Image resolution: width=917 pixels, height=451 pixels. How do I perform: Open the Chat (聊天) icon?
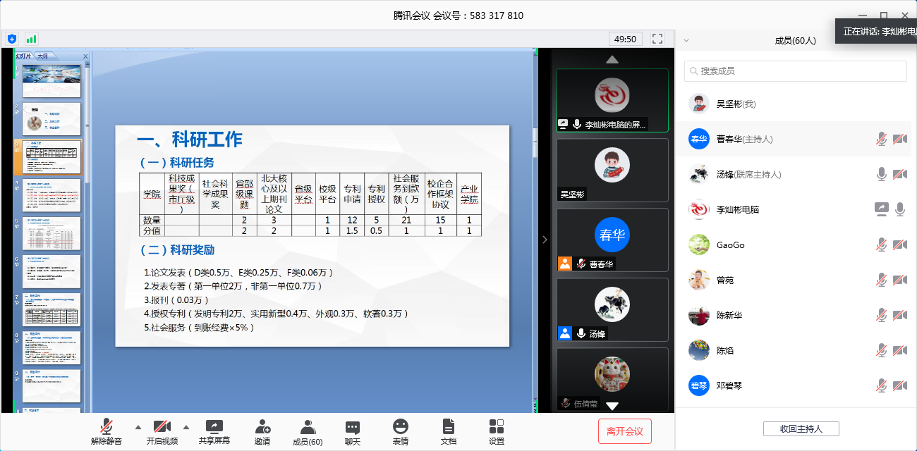pyautogui.click(x=353, y=427)
